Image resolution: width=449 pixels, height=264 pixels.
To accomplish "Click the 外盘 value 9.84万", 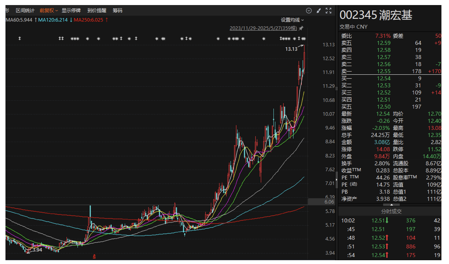I will coord(382,157).
